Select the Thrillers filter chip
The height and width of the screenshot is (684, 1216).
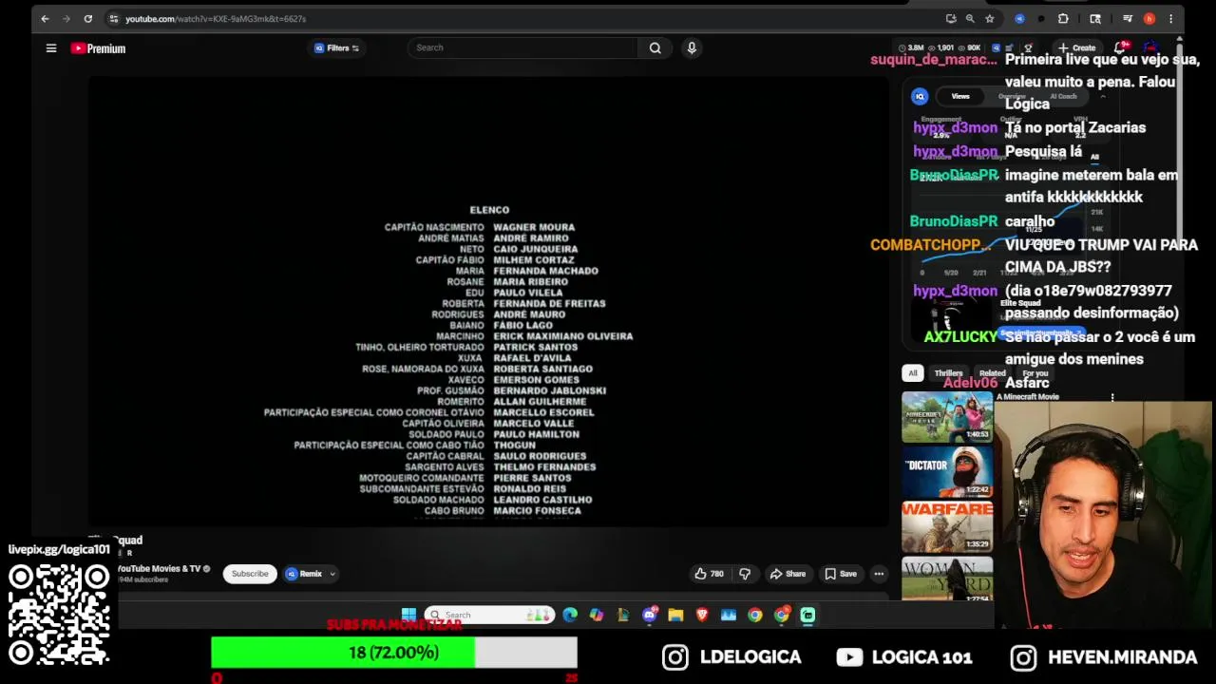pyautogui.click(x=948, y=373)
